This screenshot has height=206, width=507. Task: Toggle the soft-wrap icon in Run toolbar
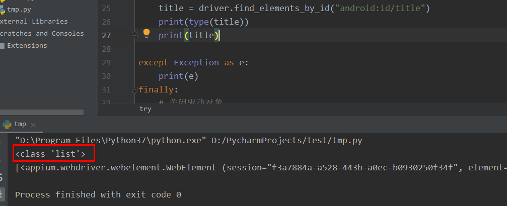click(2, 177)
